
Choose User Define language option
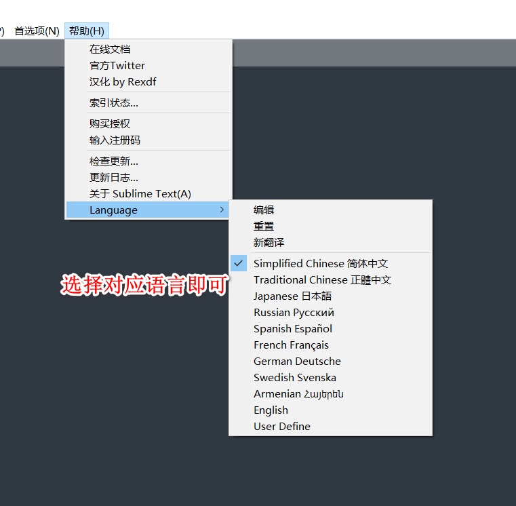330,427
